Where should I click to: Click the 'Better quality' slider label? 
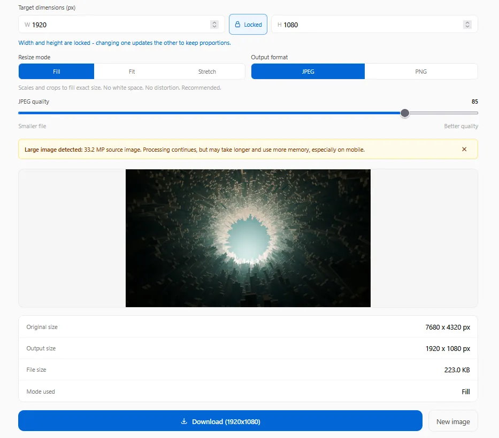[461, 126]
